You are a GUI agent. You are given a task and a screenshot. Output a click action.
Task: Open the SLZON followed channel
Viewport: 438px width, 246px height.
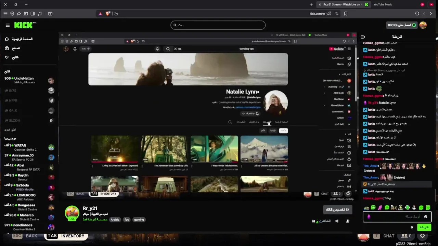point(29,120)
